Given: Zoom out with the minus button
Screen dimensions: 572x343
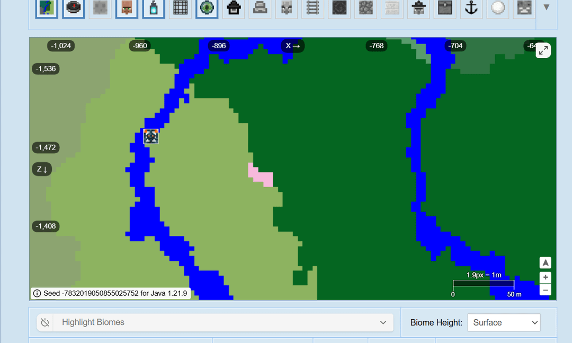Looking at the screenshot, I should coord(546,290).
